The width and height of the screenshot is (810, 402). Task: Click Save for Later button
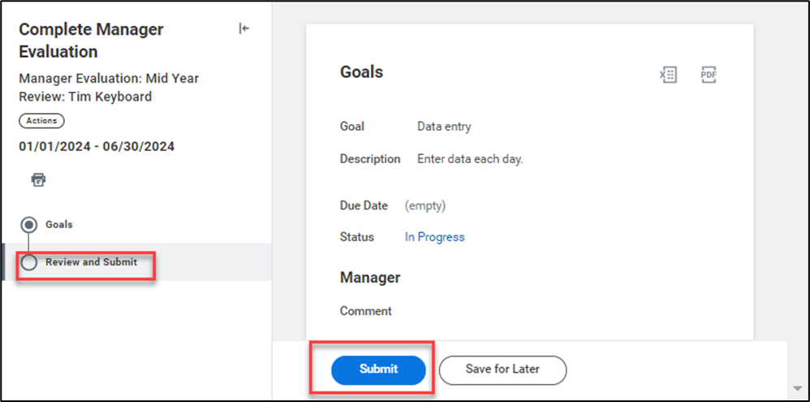coord(502,370)
